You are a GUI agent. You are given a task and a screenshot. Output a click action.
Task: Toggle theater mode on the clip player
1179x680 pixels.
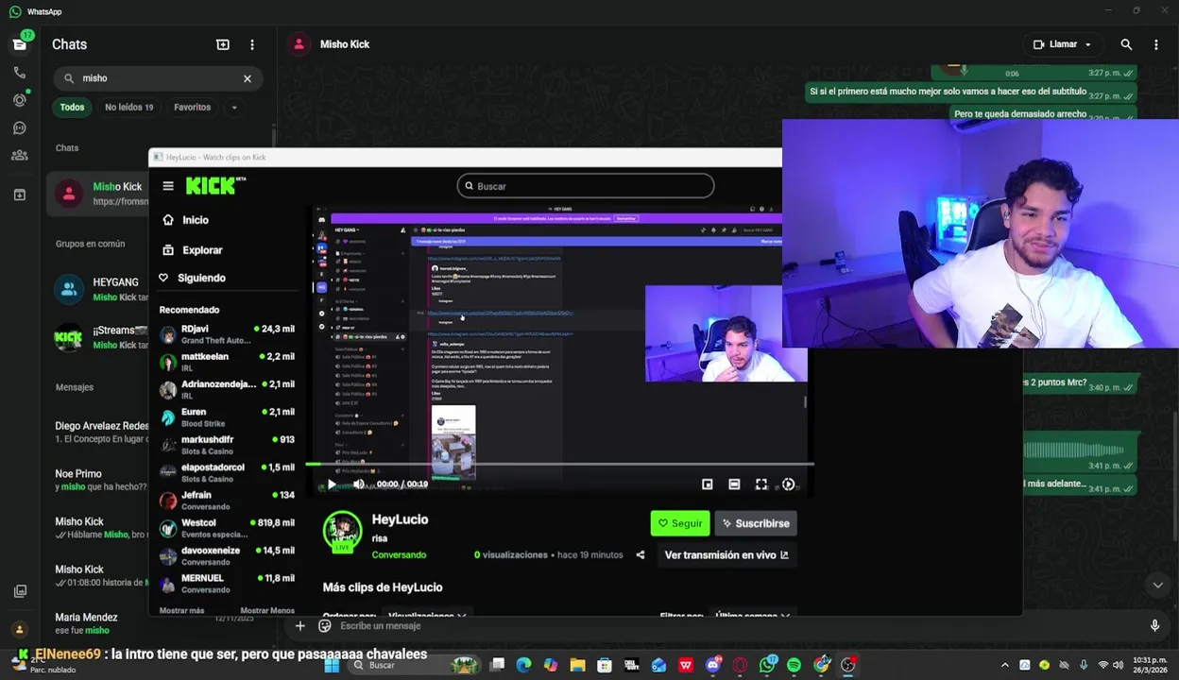[x=734, y=484]
